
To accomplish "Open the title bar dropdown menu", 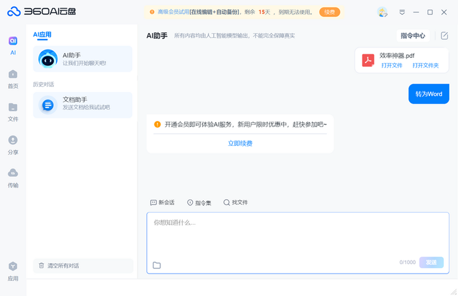I will (x=402, y=12).
